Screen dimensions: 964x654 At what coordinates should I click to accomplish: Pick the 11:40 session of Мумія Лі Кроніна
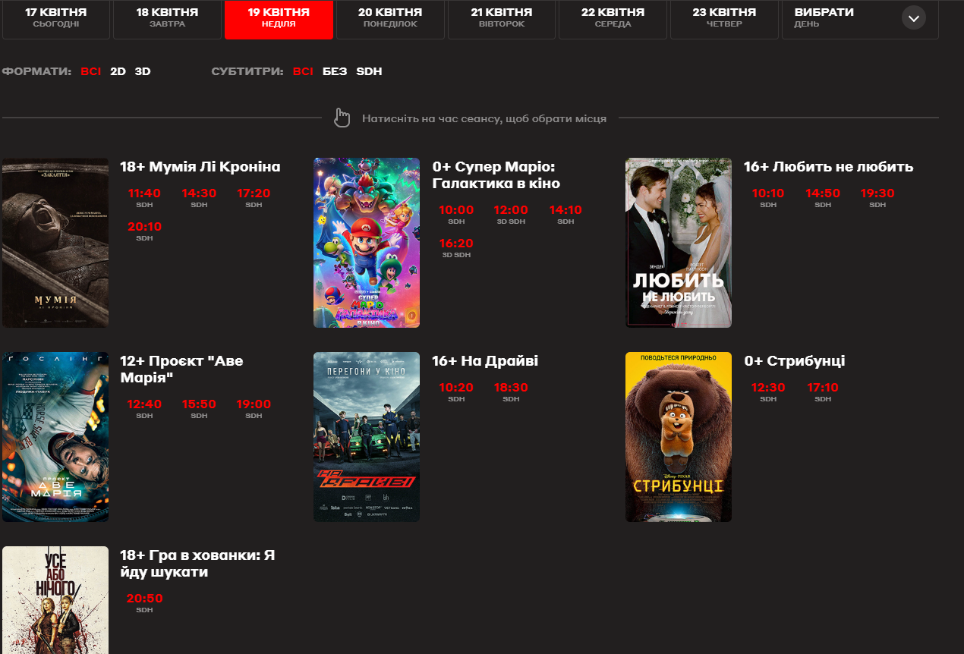144,193
